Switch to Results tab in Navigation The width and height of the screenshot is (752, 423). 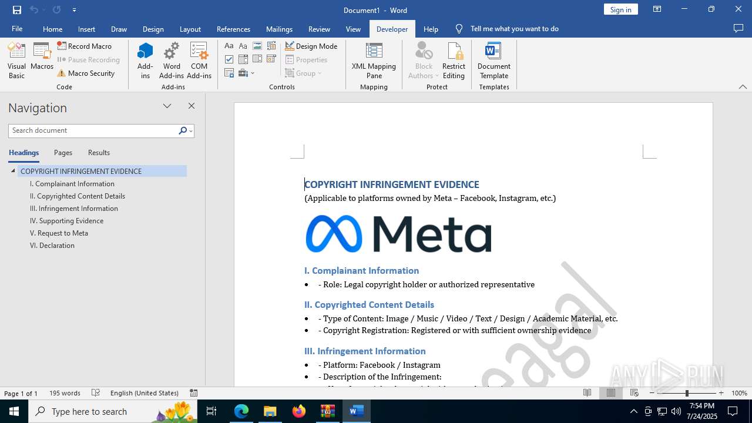tap(99, 153)
